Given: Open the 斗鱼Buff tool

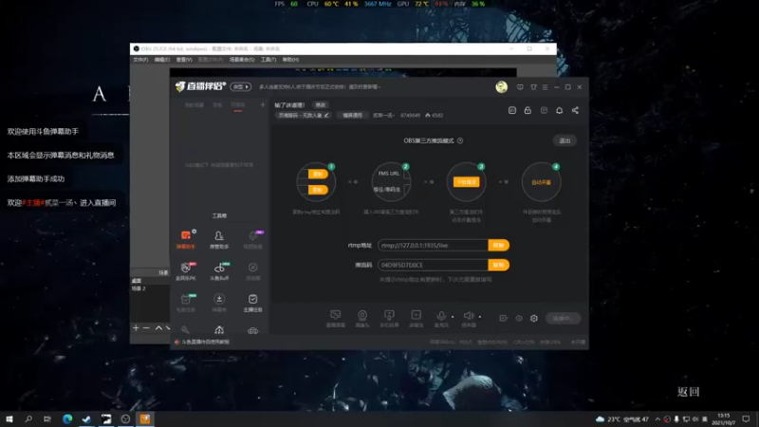Looking at the screenshot, I should 219,271.
